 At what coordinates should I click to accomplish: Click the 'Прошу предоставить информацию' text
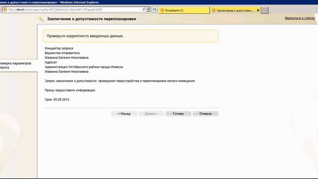click(x=70, y=90)
